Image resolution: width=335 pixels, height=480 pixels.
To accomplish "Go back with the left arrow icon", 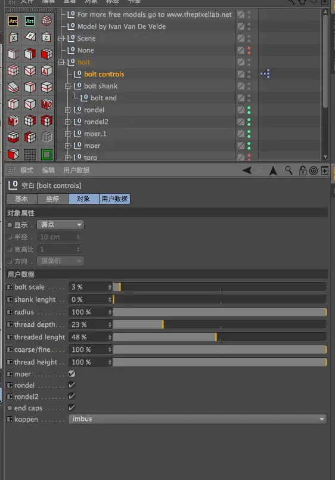I will click(x=247, y=170).
